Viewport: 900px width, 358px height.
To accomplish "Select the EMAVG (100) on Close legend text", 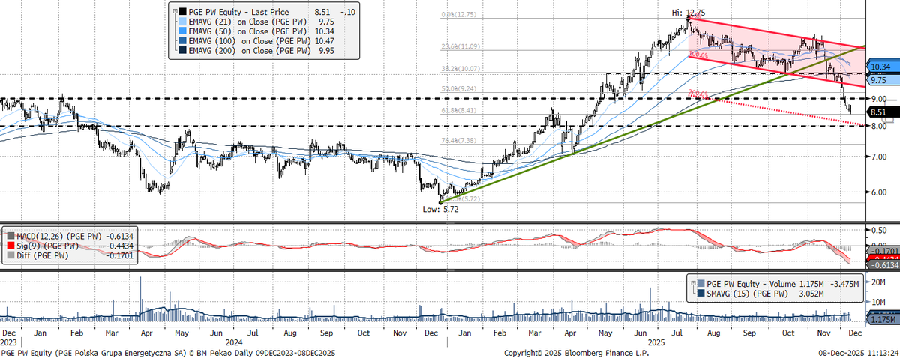I will [249, 41].
